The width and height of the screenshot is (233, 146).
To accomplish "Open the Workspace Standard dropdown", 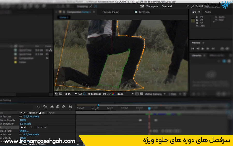I will tap(175, 6).
